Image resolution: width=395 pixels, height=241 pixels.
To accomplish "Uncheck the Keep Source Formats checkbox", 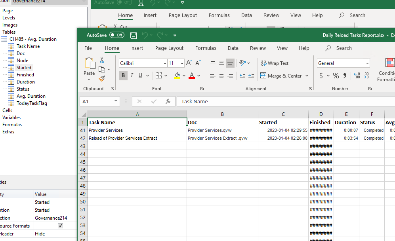I will tap(60, 226).
